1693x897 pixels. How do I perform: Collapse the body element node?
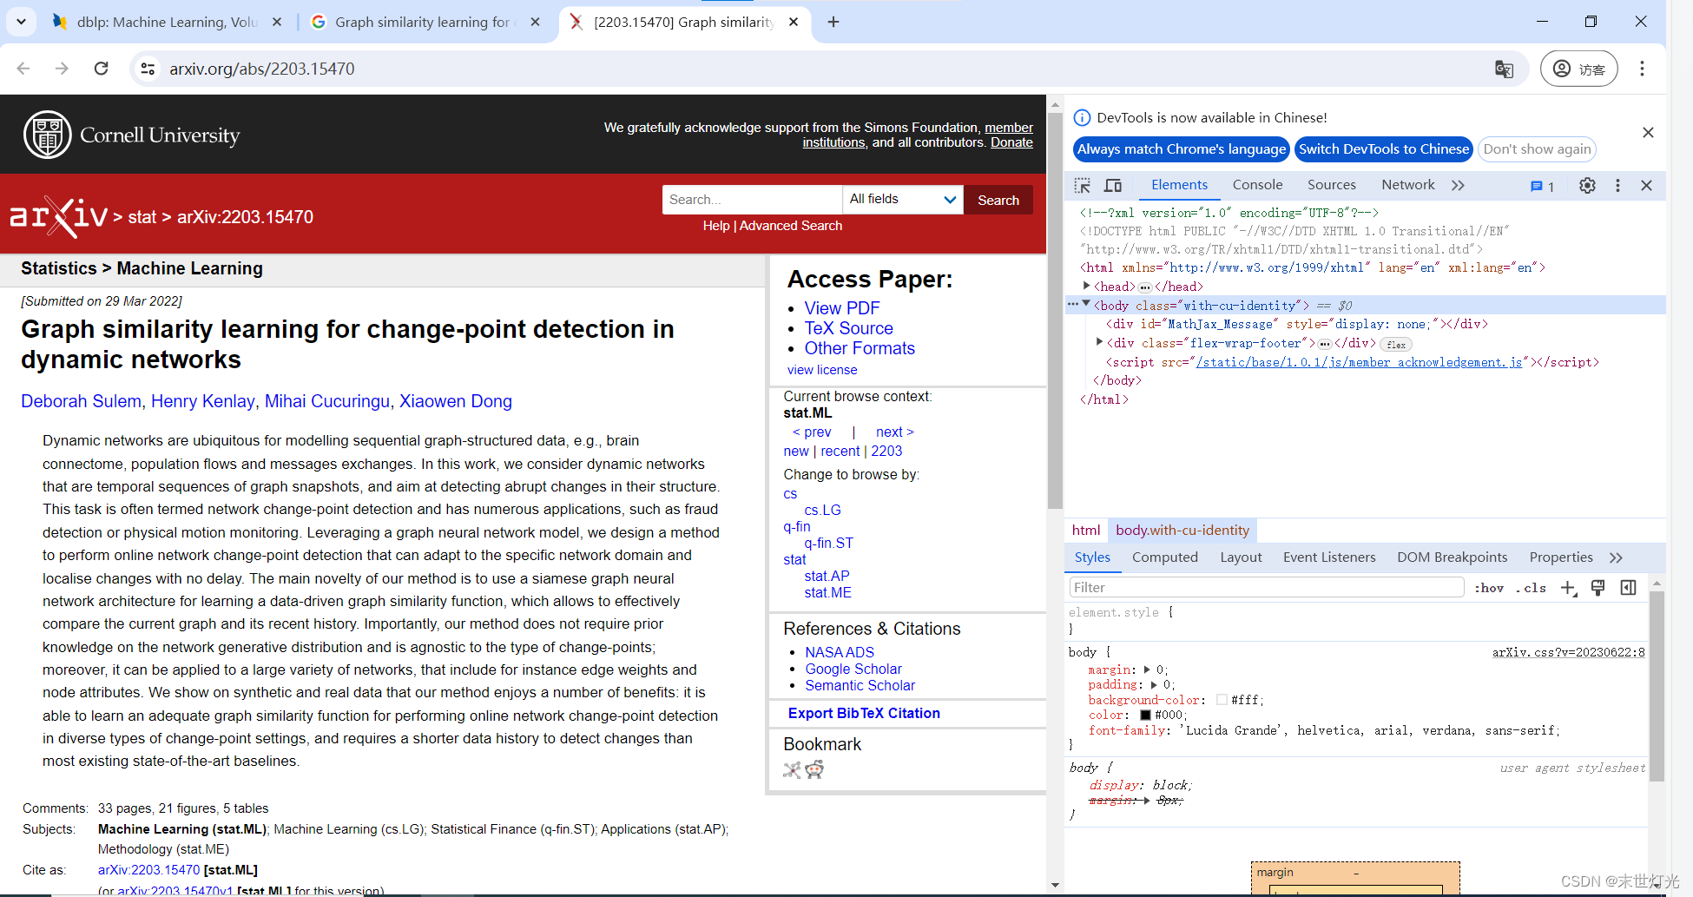click(x=1086, y=304)
